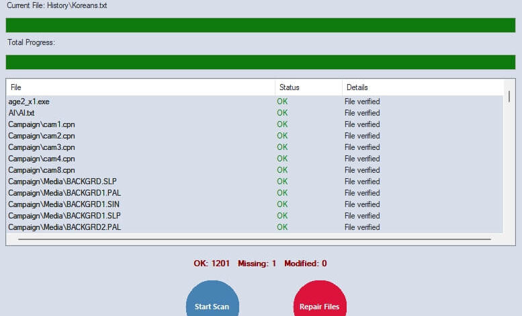Viewport: 522px width, 316px height.
Task: Click the horizontal scrollbar of the file list
Action: pos(255,239)
